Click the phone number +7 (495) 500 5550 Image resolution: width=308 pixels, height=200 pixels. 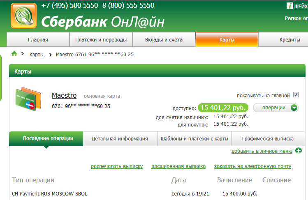click(x=69, y=5)
